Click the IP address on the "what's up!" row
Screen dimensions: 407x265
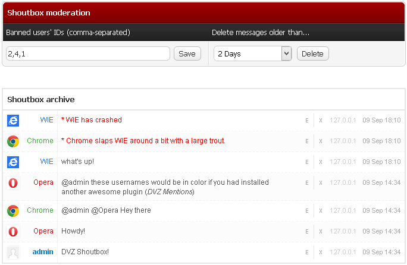point(343,162)
